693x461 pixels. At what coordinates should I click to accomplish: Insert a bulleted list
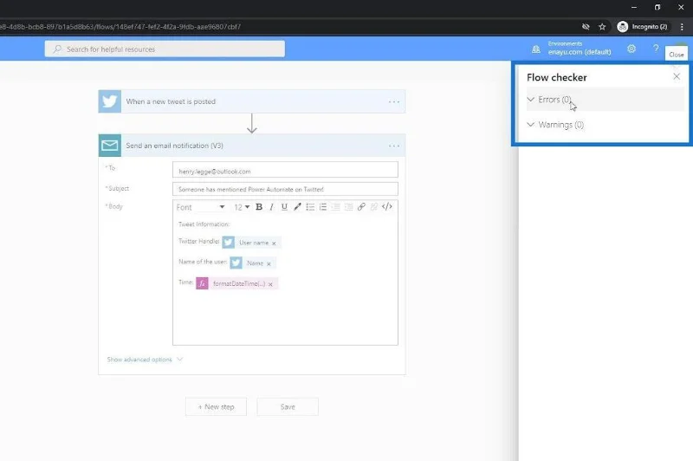310,207
